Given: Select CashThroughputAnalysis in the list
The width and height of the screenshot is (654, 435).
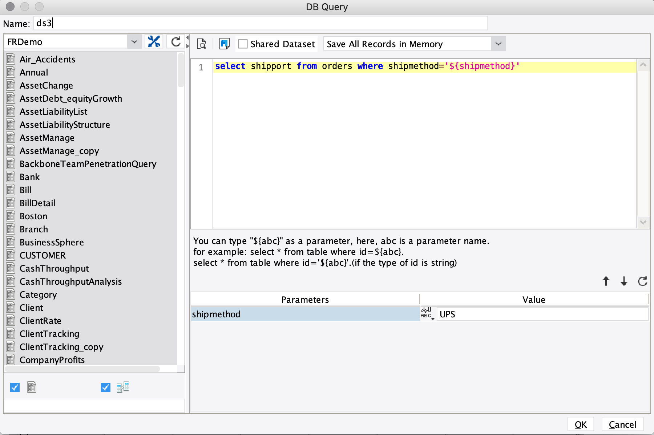Looking at the screenshot, I should click(70, 281).
